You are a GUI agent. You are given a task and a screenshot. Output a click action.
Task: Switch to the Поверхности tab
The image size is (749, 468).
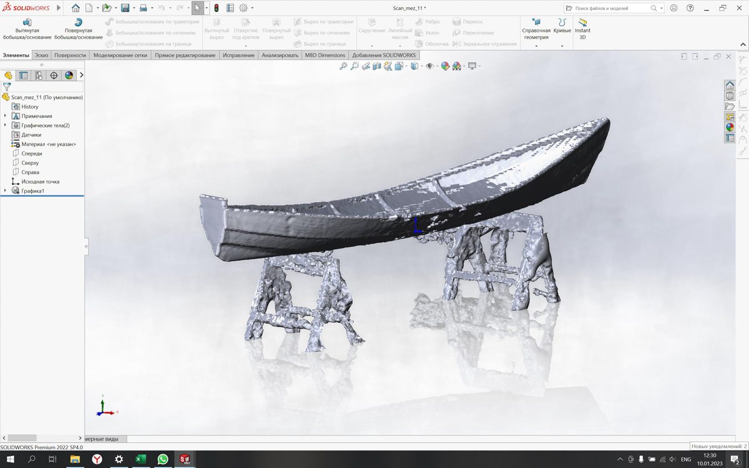70,55
